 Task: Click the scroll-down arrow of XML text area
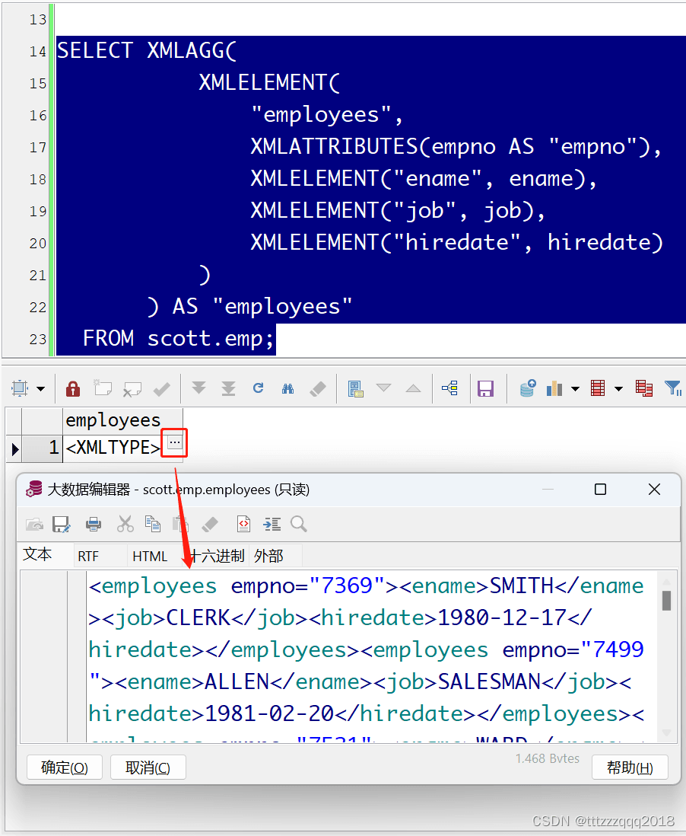click(666, 732)
